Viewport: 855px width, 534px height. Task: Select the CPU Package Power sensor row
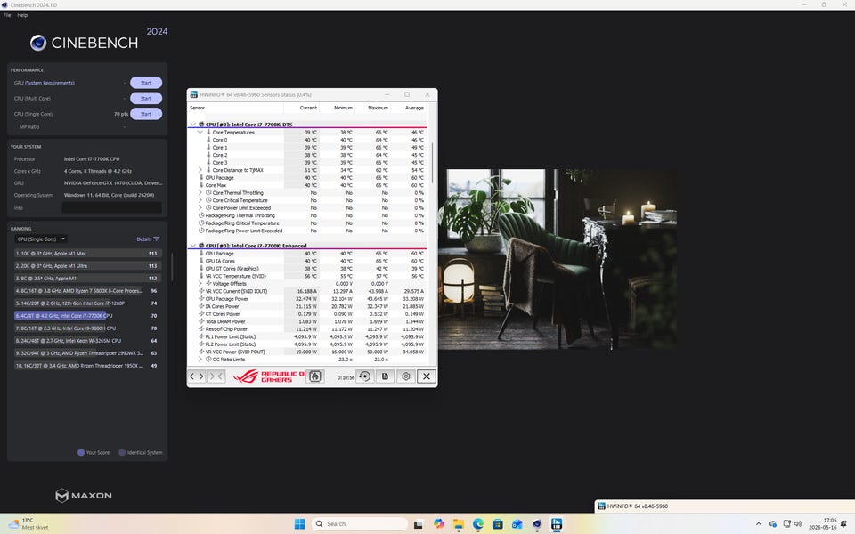(x=312, y=299)
